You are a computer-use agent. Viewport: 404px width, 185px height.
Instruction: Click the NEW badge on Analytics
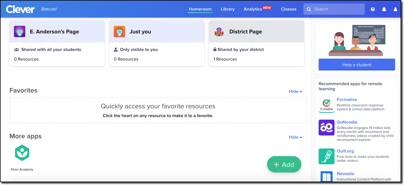point(267,8)
